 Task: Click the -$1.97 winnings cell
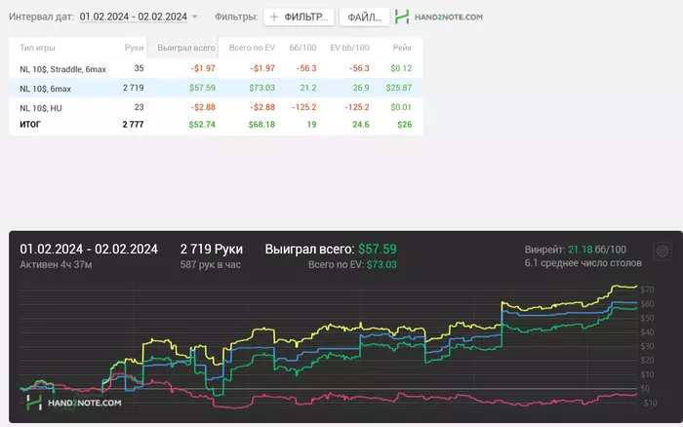tap(203, 68)
